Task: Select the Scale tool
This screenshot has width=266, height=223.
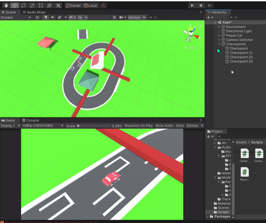Action: point(32,6)
